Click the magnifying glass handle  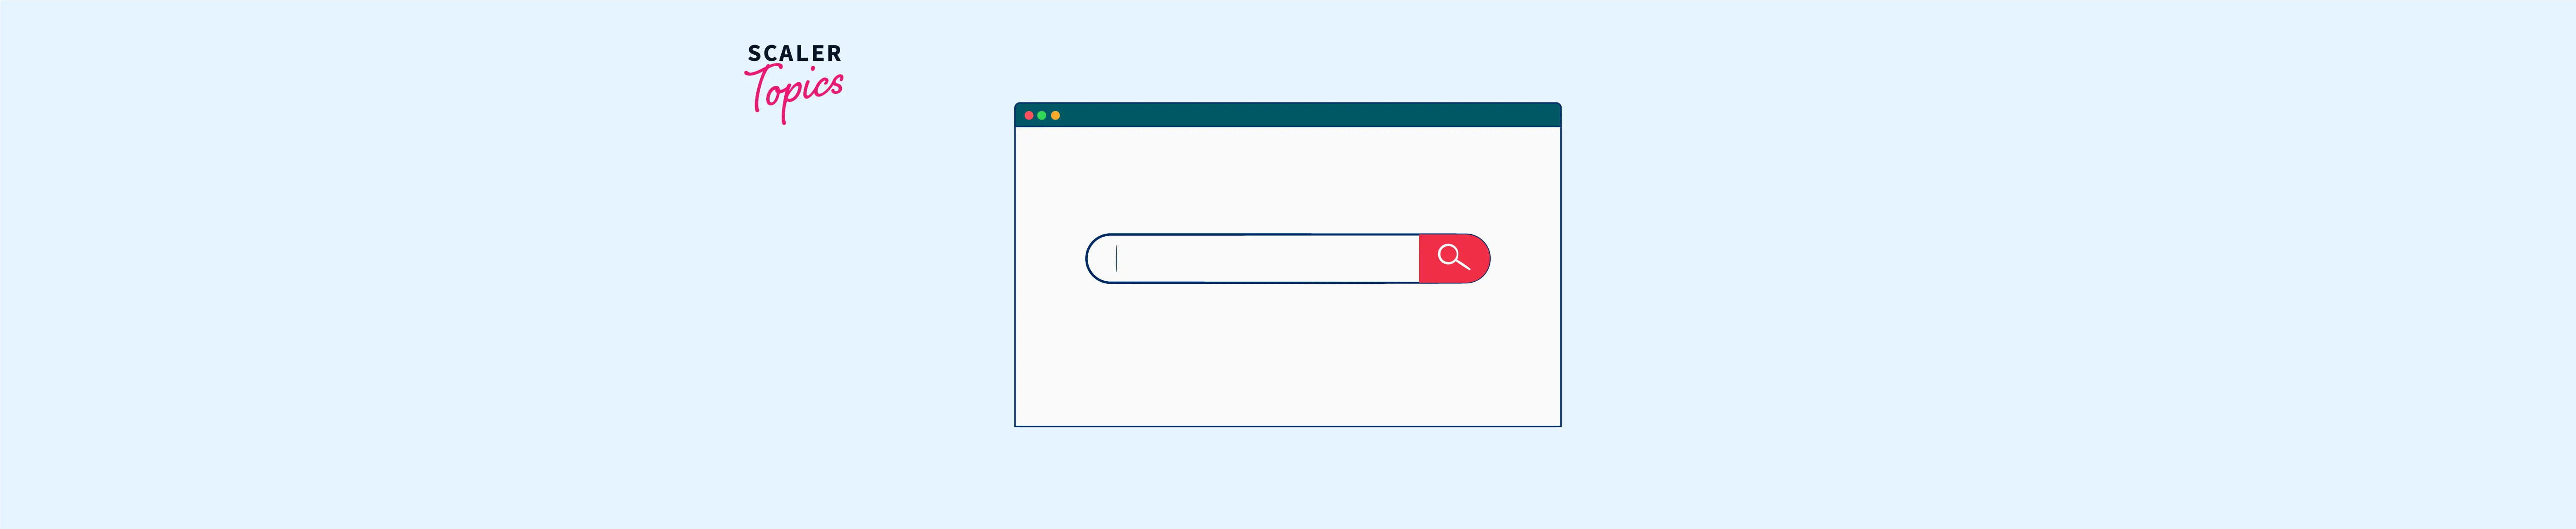click(x=1463, y=264)
